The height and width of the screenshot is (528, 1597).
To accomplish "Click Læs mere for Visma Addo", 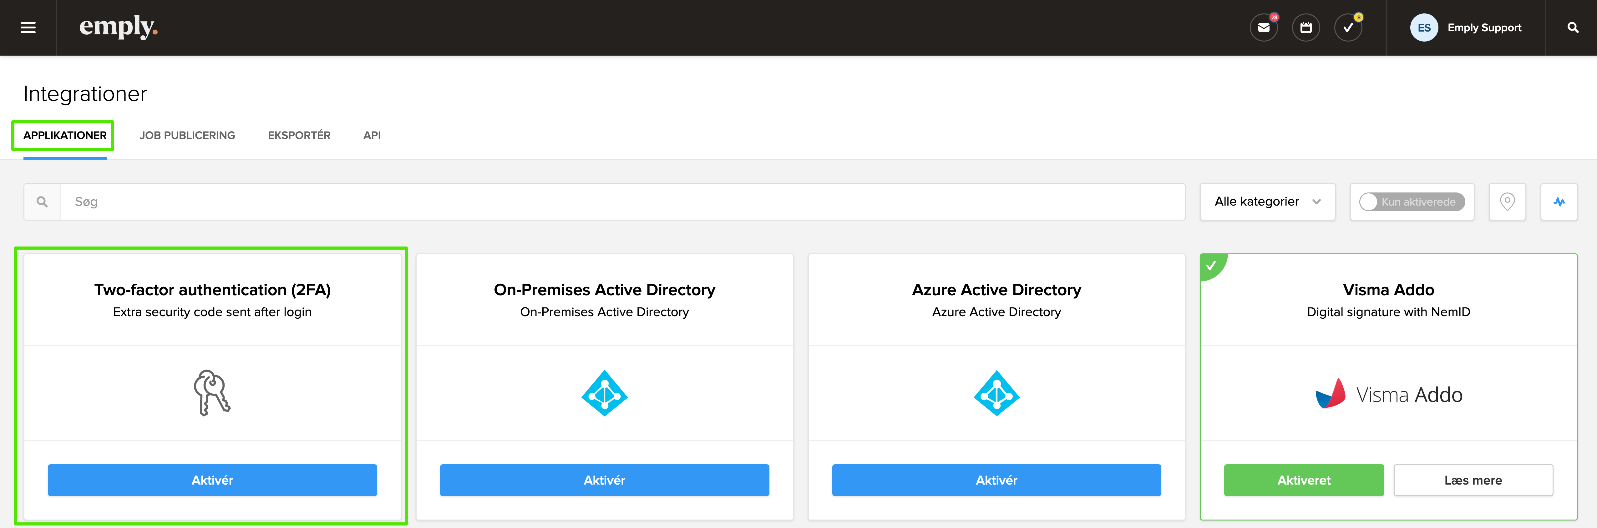I will pyautogui.click(x=1473, y=480).
